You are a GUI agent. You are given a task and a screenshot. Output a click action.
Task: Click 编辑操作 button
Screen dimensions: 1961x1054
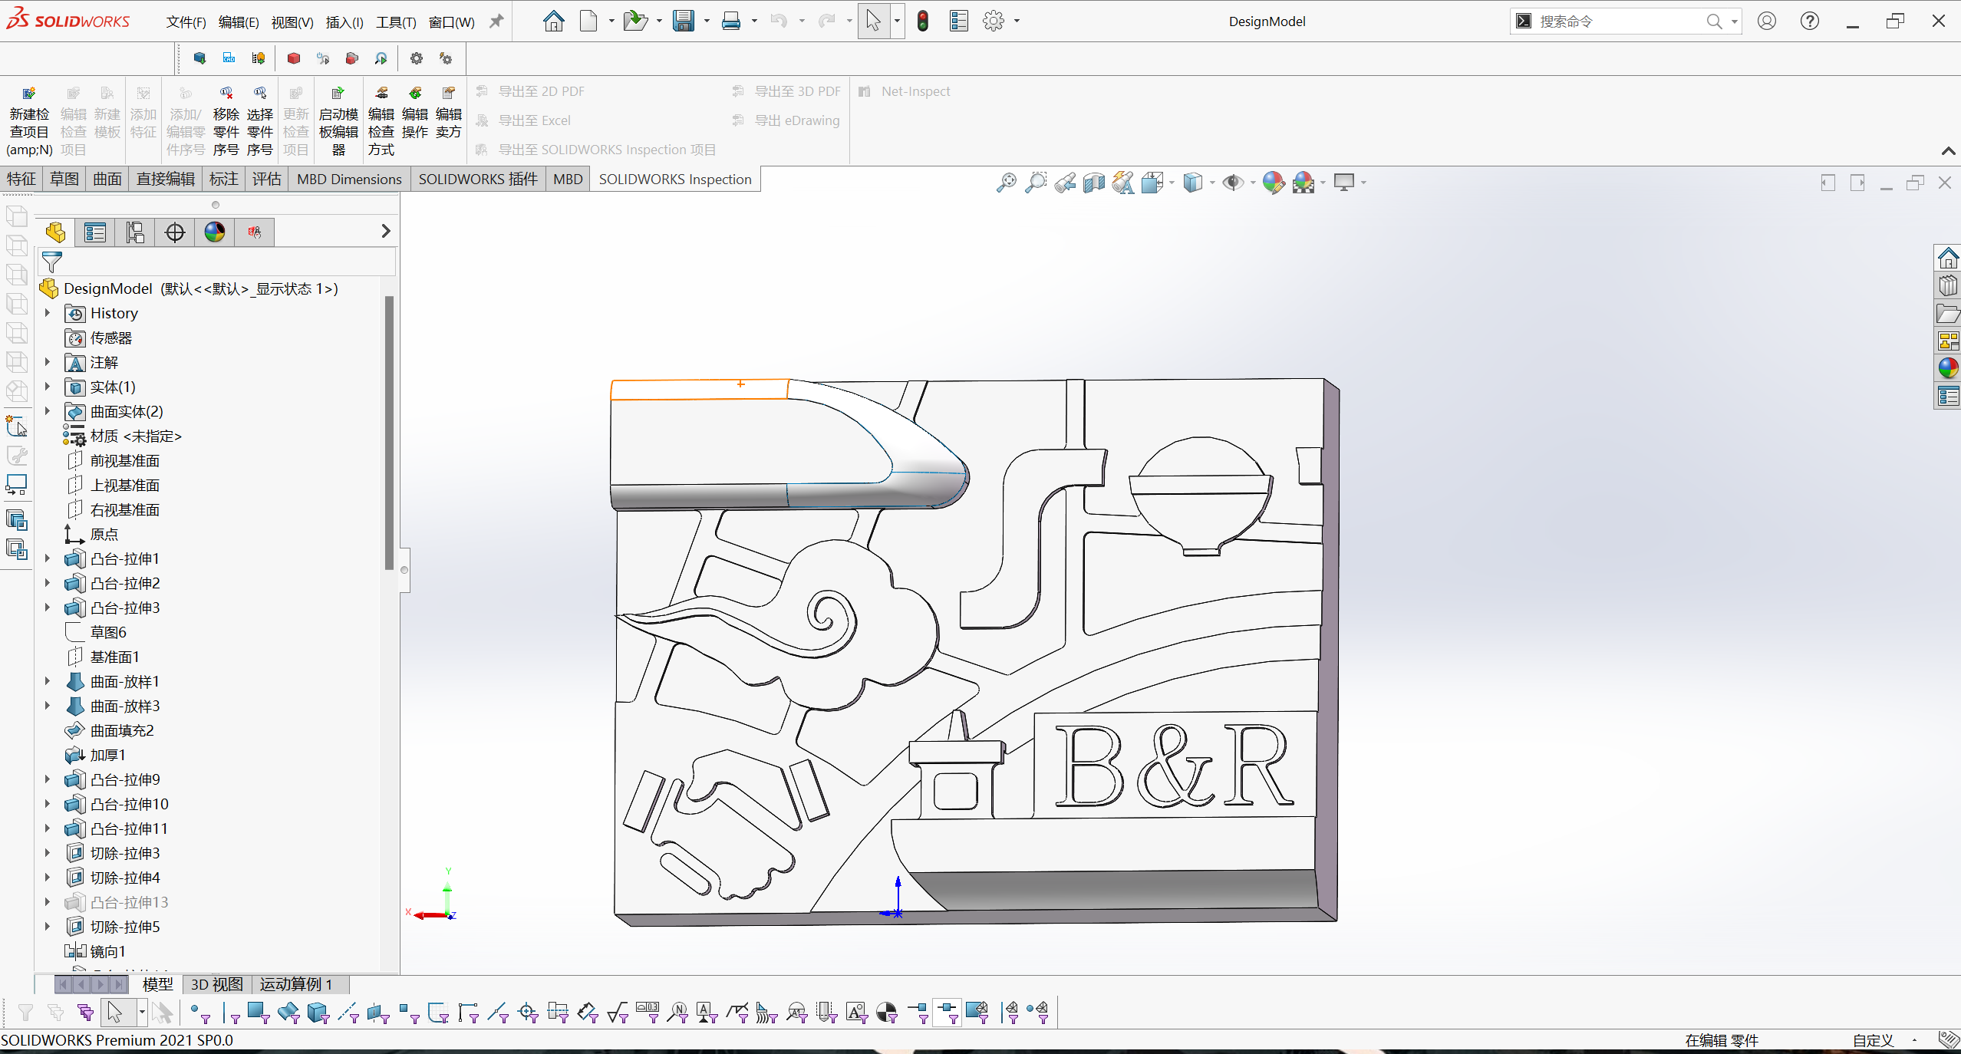click(x=415, y=114)
